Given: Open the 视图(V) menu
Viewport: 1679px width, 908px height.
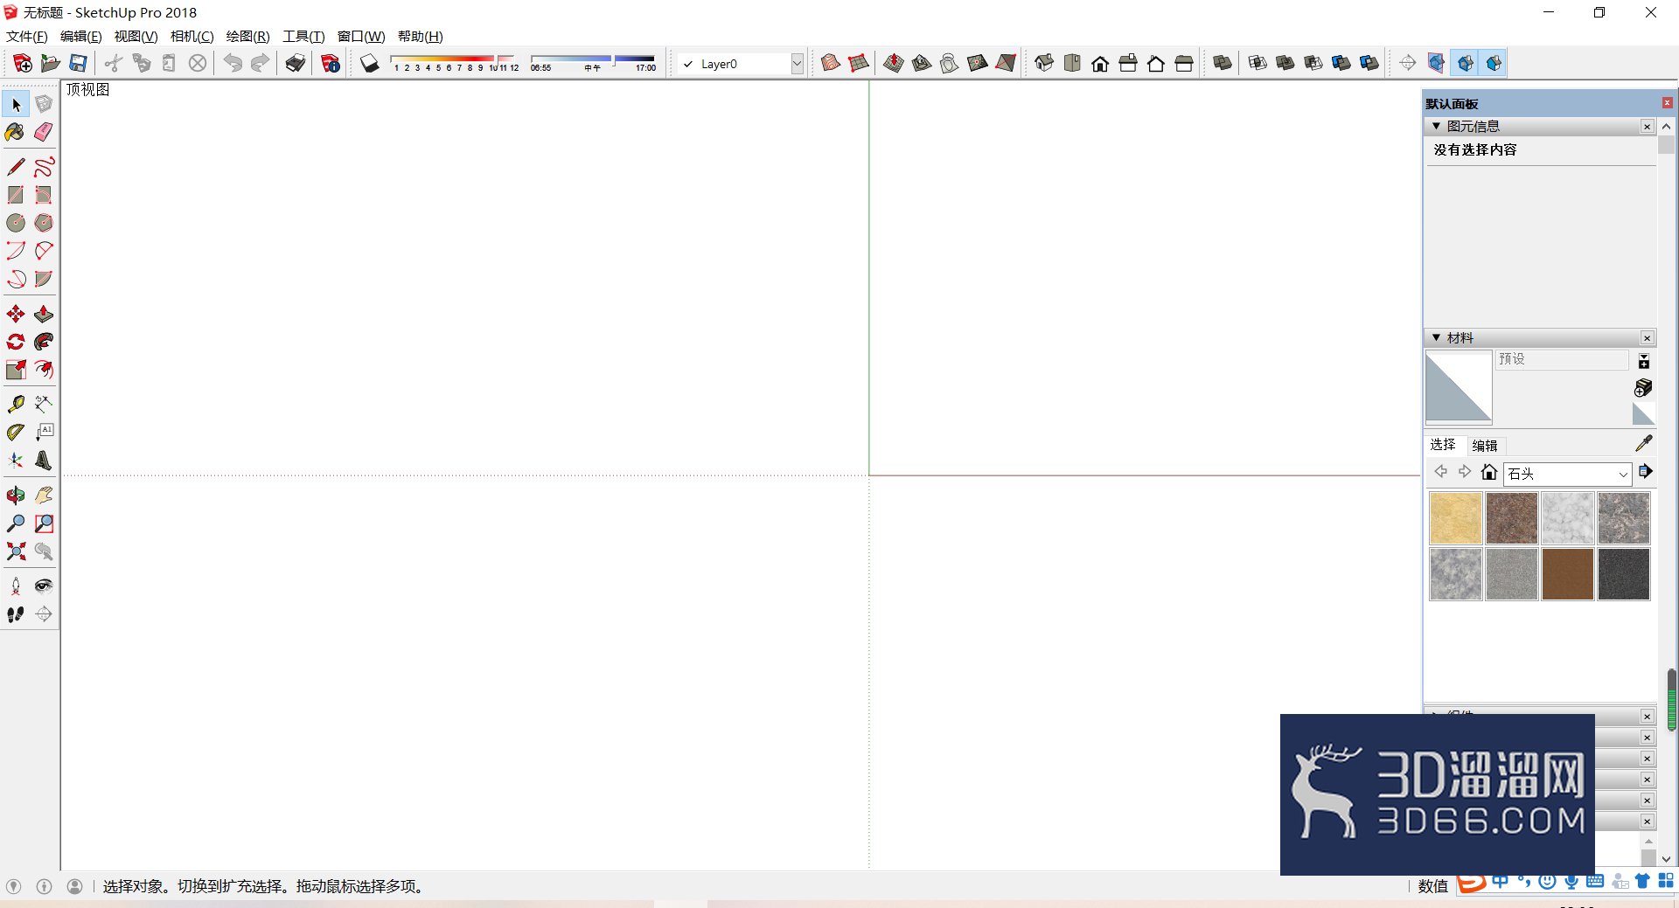Looking at the screenshot, I should [136, 37].
